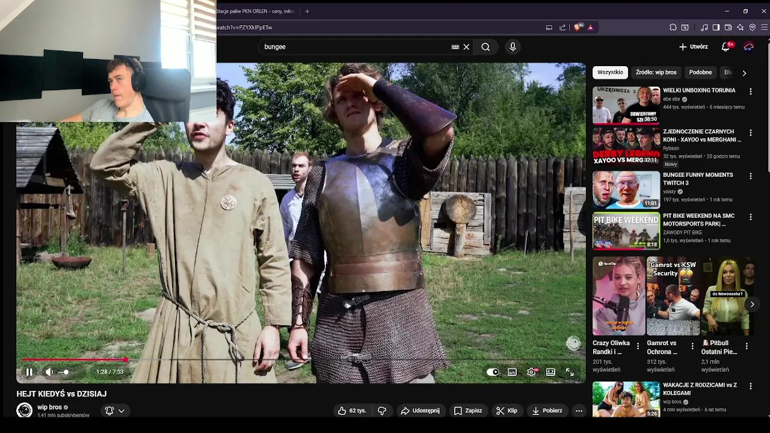Screen dimensions: 770x433
Task: Open the wip bros channel name link
Action: [49, 407]
